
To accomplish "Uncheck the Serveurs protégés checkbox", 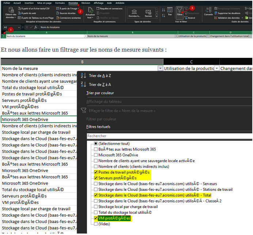I will (x=96, y=178).
